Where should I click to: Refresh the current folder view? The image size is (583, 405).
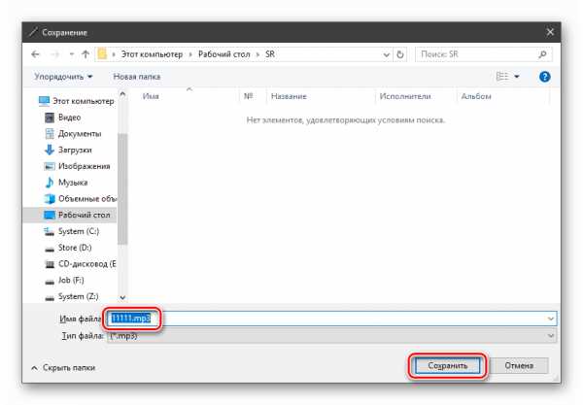[x=400, y=54]
